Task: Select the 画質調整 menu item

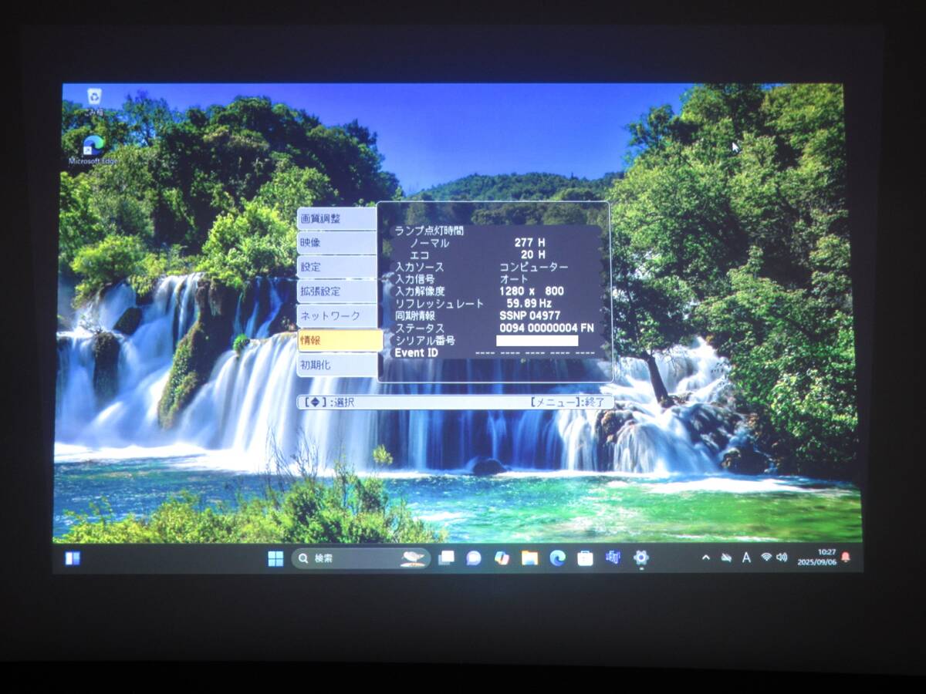Action: click(x=336, y=219)
